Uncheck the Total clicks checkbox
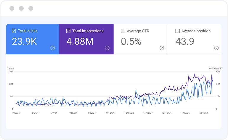Image resolution: width=228 pixels, height=140 pixels. 14,31
